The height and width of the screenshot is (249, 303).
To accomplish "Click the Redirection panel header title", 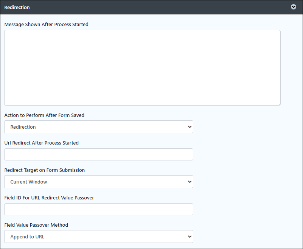I will point(17,7).
